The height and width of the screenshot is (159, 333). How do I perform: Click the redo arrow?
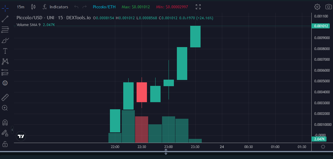coord(84,7)
